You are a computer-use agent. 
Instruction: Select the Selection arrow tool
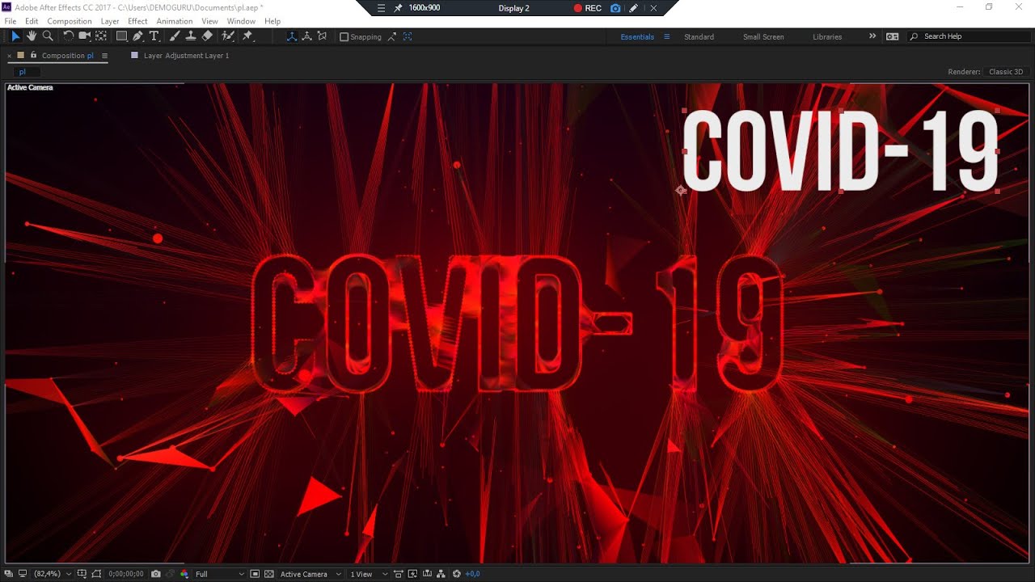click(x=15, y=36)
